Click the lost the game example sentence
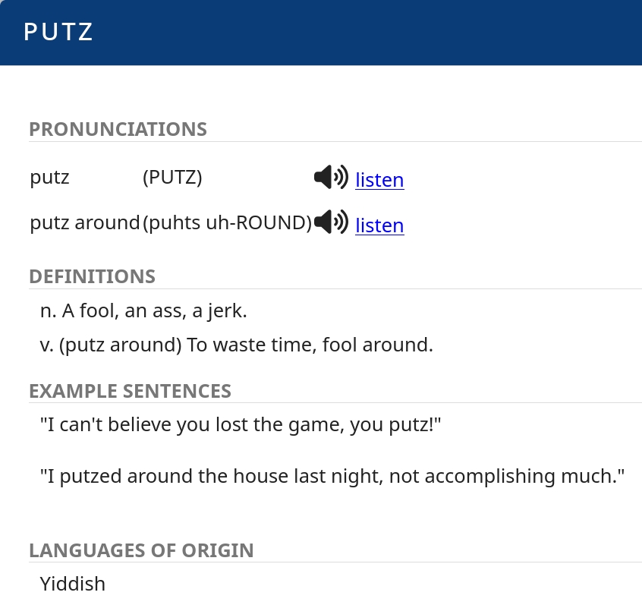The height and width of the screenshot is (605, 642). pyautogui.click(x=241, y=424)
